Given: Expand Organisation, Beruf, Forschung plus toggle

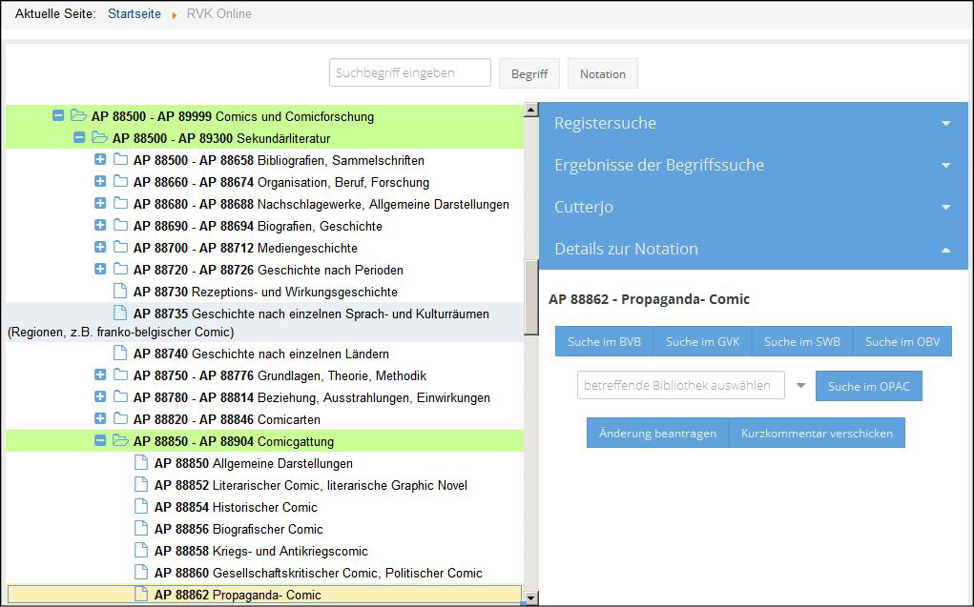Looking at the screenshot, I should pyautogui.click(x=100, y=181).
